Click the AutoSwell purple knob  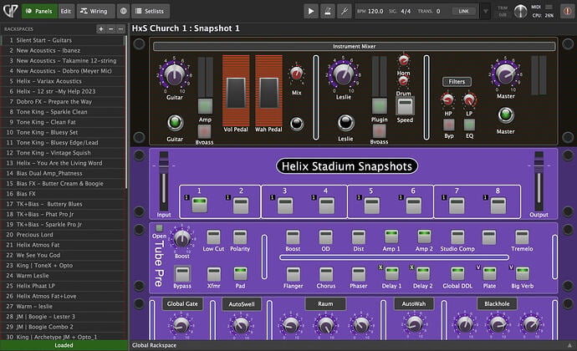click(241, 326)
